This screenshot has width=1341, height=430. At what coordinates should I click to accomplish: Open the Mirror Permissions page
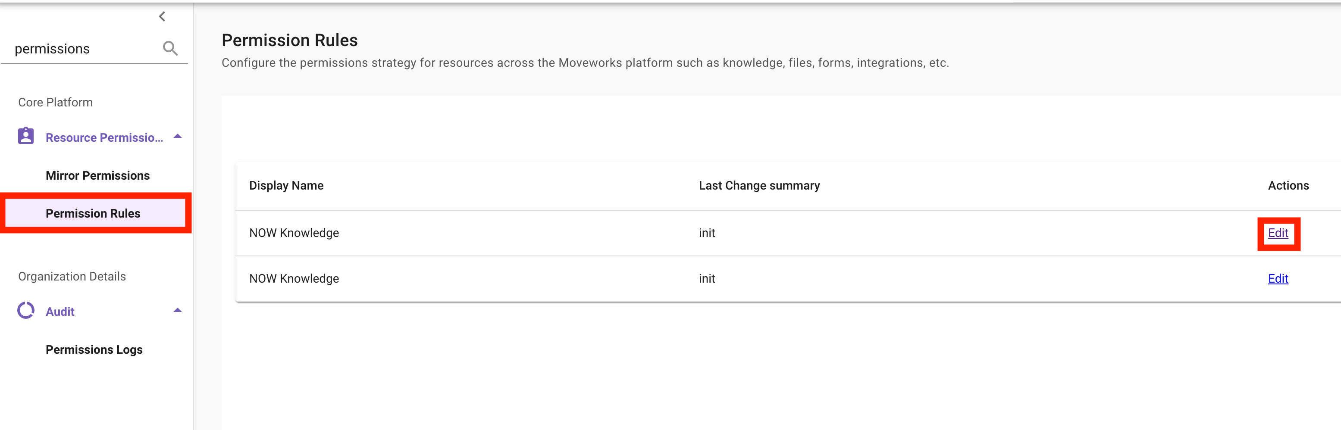pos(97,176)
